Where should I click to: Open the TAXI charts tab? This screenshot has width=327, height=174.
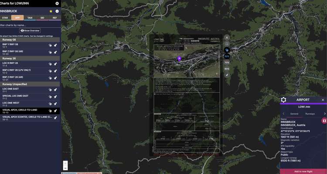30,18
